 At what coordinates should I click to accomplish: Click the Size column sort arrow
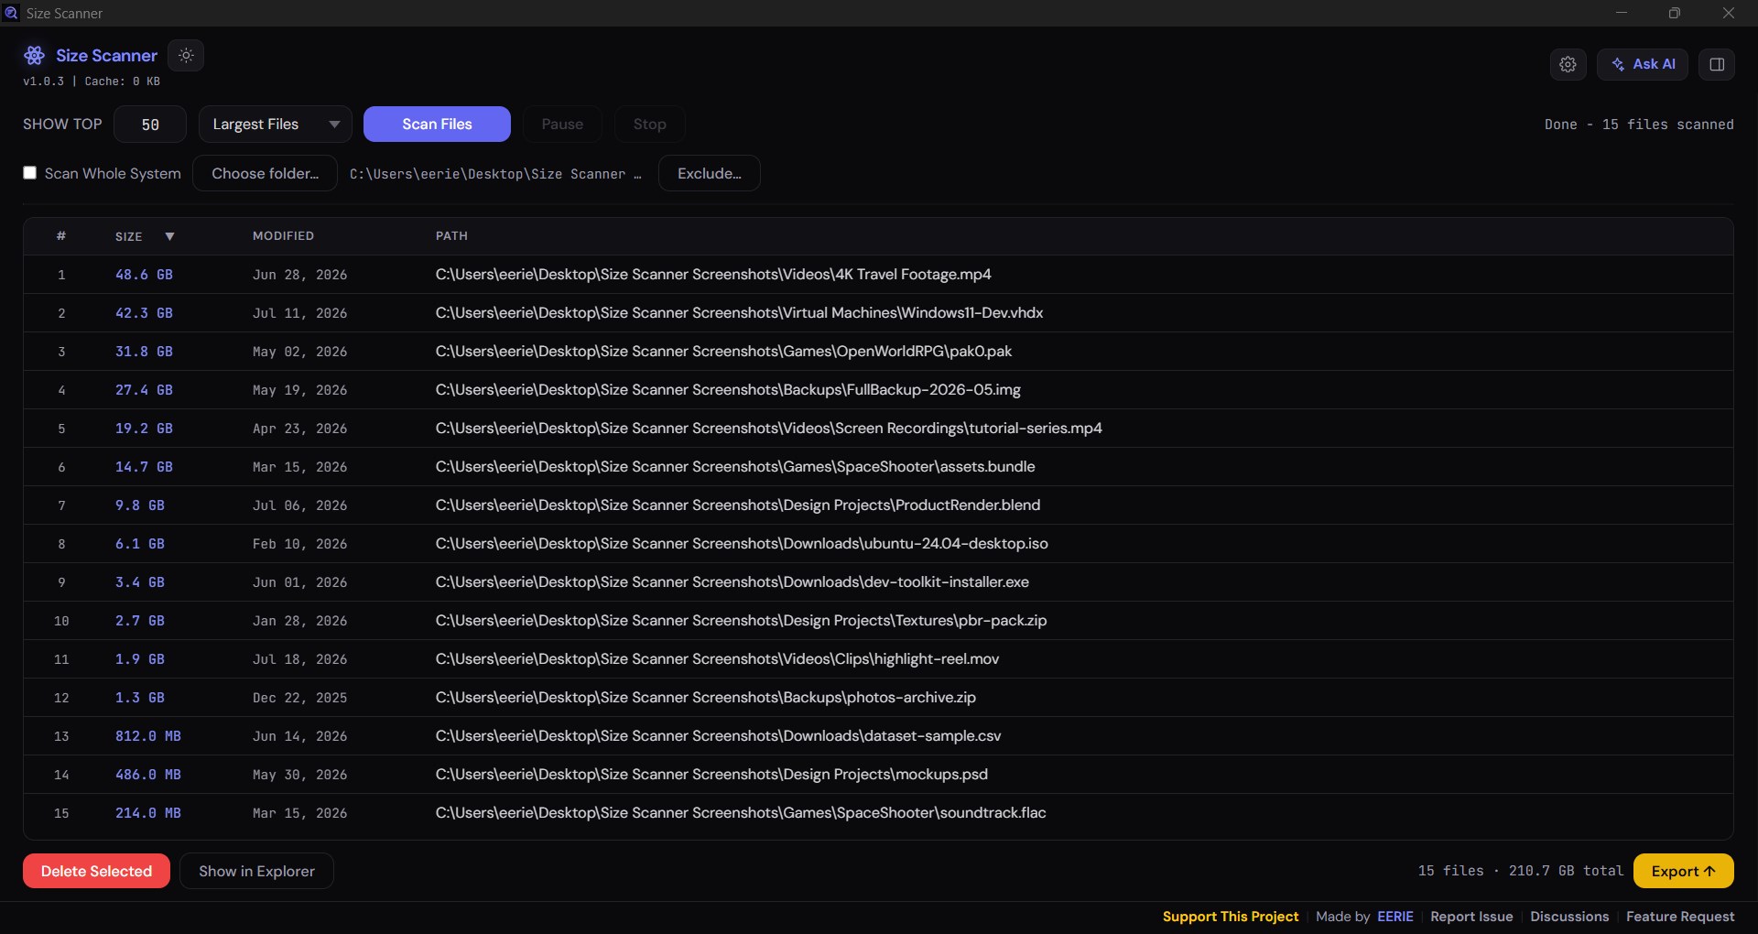tap(169, 236)
